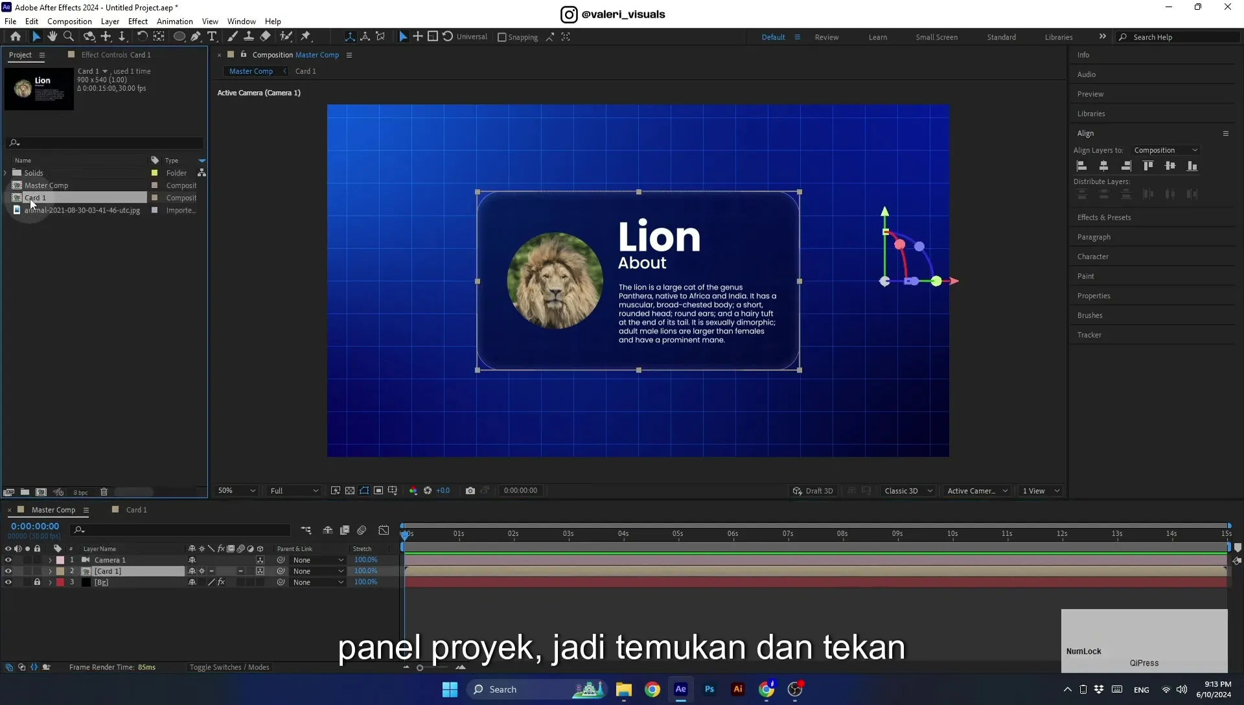The height and width of the screenshot is (705, 1244).
Task: Switch to the Review workspace
Action: coord(826,38)
